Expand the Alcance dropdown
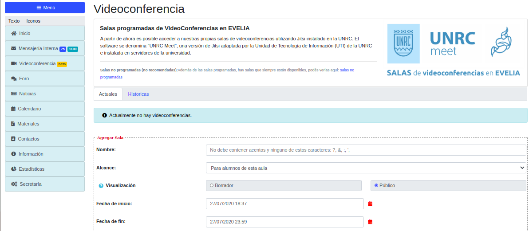This screenshot has width=529, height=231. pos(366,168)
